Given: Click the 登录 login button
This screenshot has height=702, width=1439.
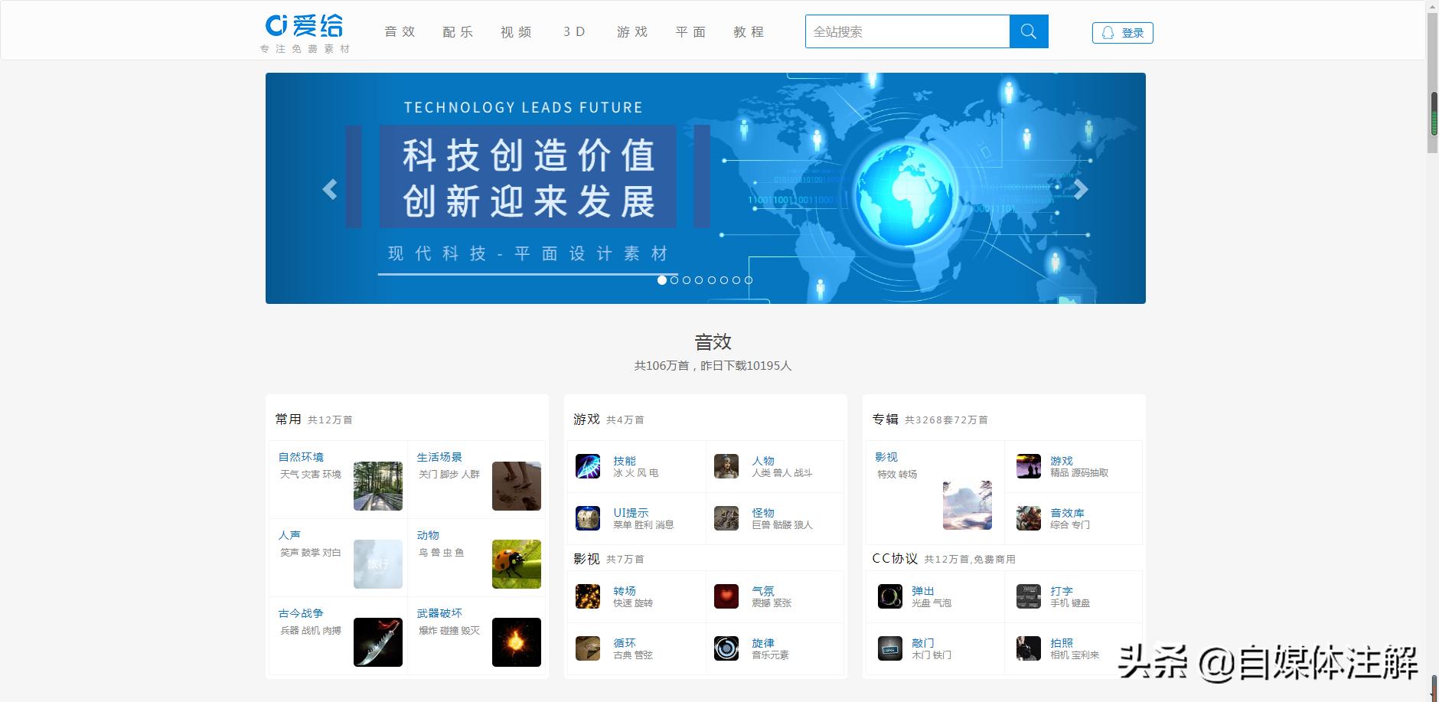Looking at the screenshot, I should [x=1122, y=32].
